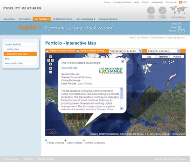The height and width of the screenshot is (162, 190).
Task: Open the News link
Action: [137, 2]
